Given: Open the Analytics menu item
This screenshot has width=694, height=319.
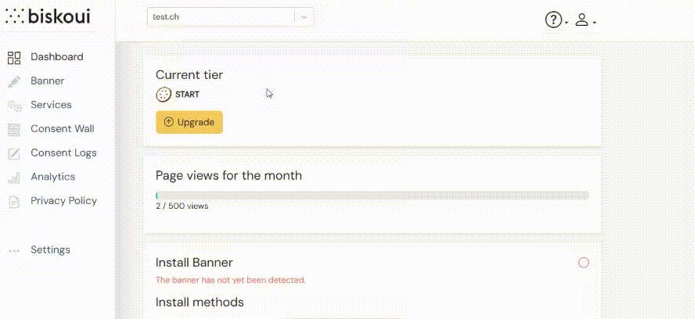Looking at the screenshot, I should point(52,177).
